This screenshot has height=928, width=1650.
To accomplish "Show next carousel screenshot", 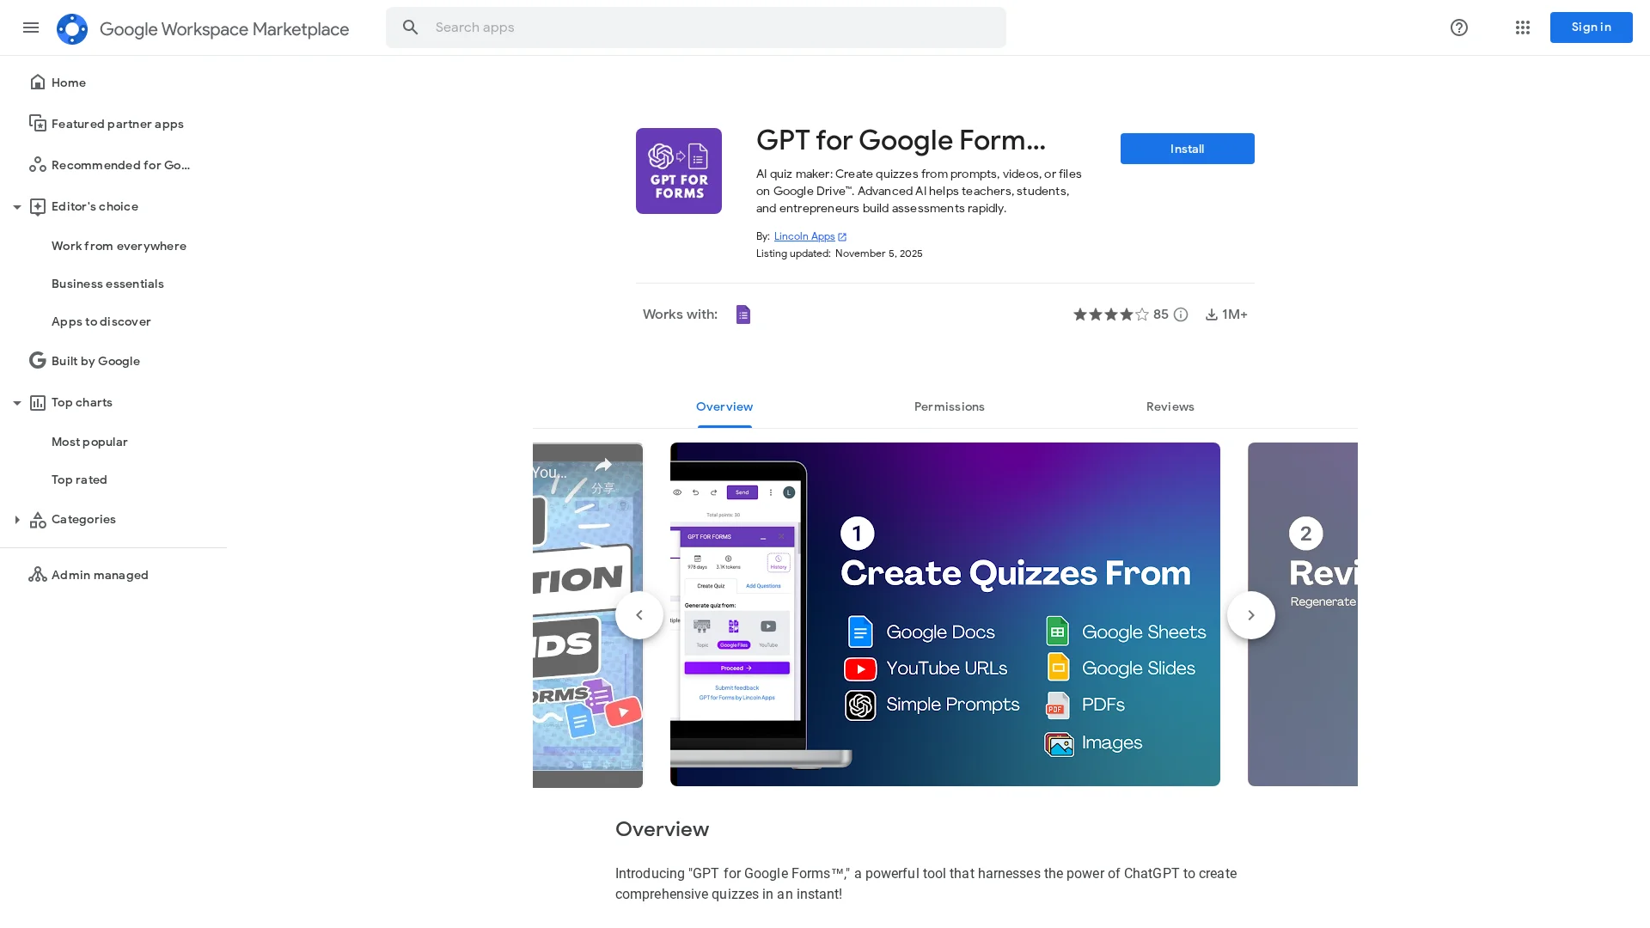I will (x=1251, y=614).
